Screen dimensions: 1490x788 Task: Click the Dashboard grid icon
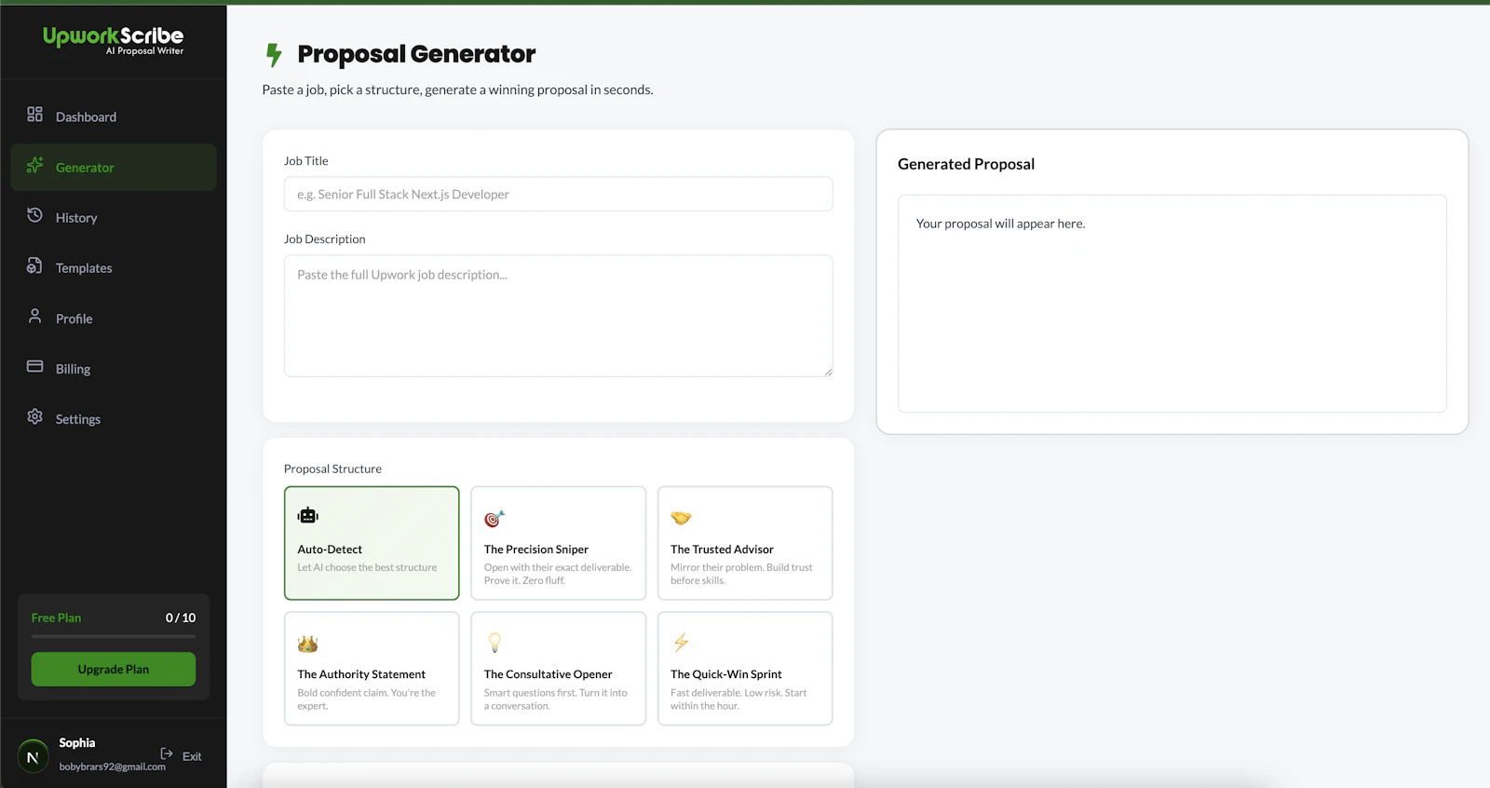pos(34,114)
